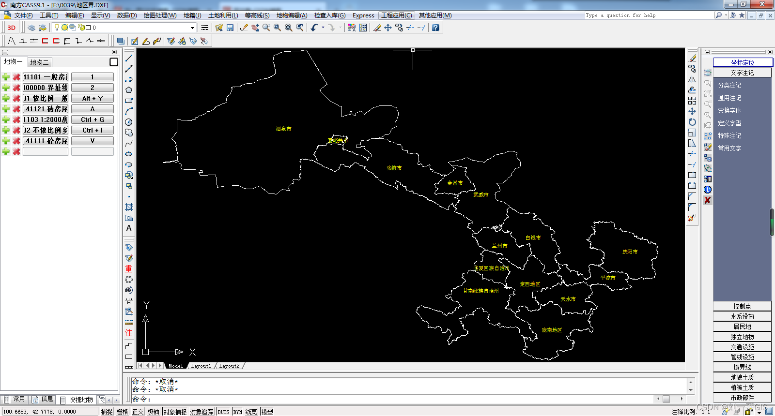Select the rotate tool on the right toolbar

692,122
